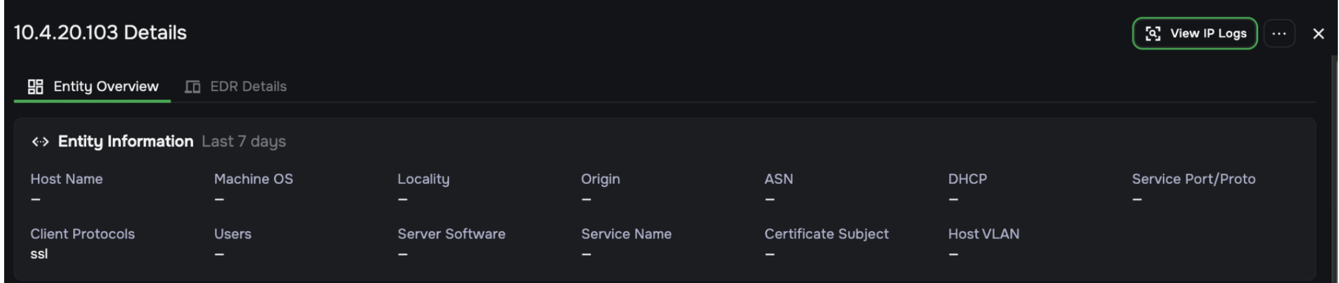Viewport: 1339px width, 283px height.
Task: Open the three-dot more options menu
Action: click(1279, 33)
